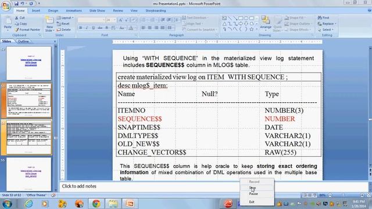Open Arrange options

tap(266, 23)
